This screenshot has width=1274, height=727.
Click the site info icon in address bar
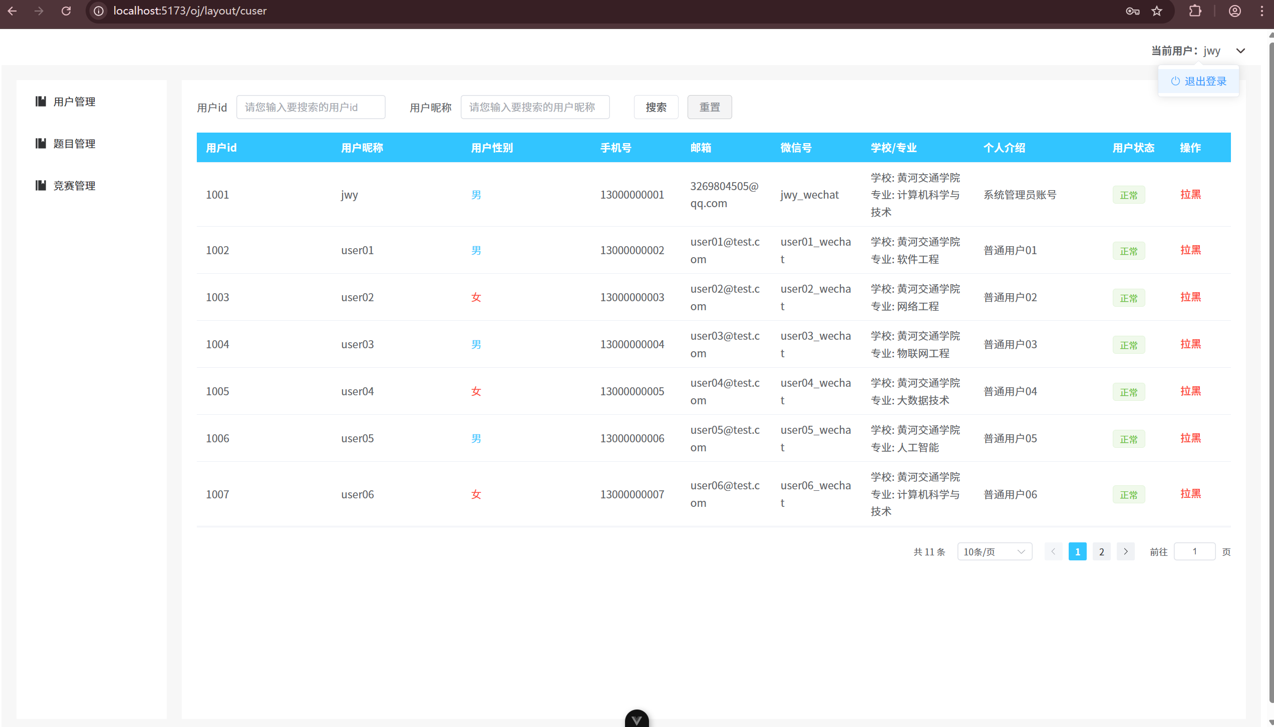click(x=99, y=11)
